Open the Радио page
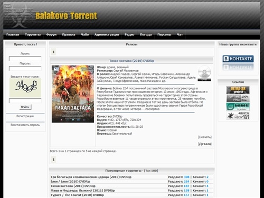 [x=129, y=35]
